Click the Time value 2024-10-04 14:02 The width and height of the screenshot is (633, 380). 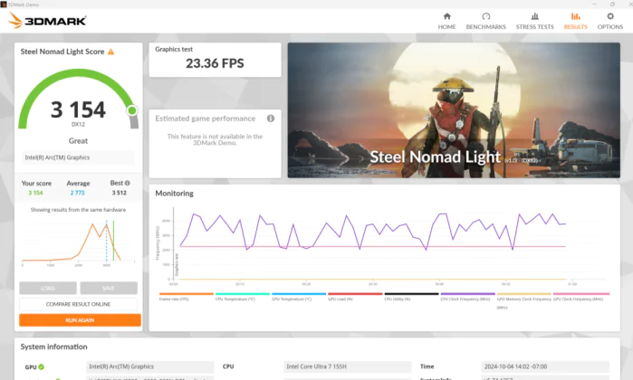click(x=545, y=366)
